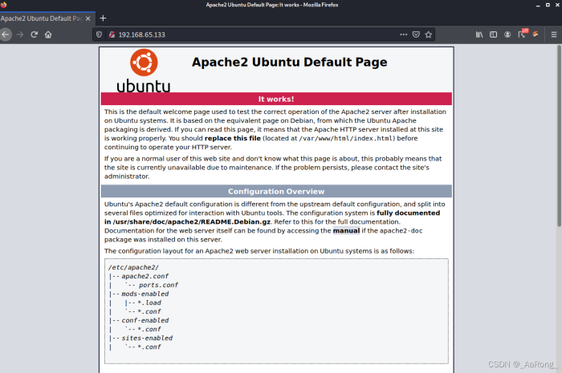Image resolution: width=562 pixels, height=373 pixels.
Task: Open a new tab with the plus button
Action: click(x=103, y=18)
